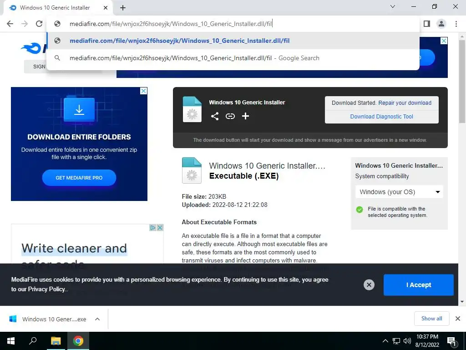Image resolution: width=466 pixels, height=350 pixels.
Task: Expand download item options chevron
Action: pyautogui.click(x=97, y=319)
